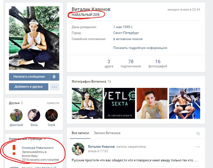Open options dots on pinned post
Viewport: 213px width, 168px height.
point(198,147)
